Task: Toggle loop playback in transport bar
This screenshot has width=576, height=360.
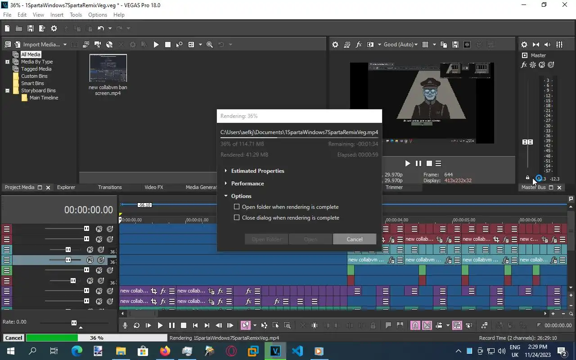Action: (137, 325)
